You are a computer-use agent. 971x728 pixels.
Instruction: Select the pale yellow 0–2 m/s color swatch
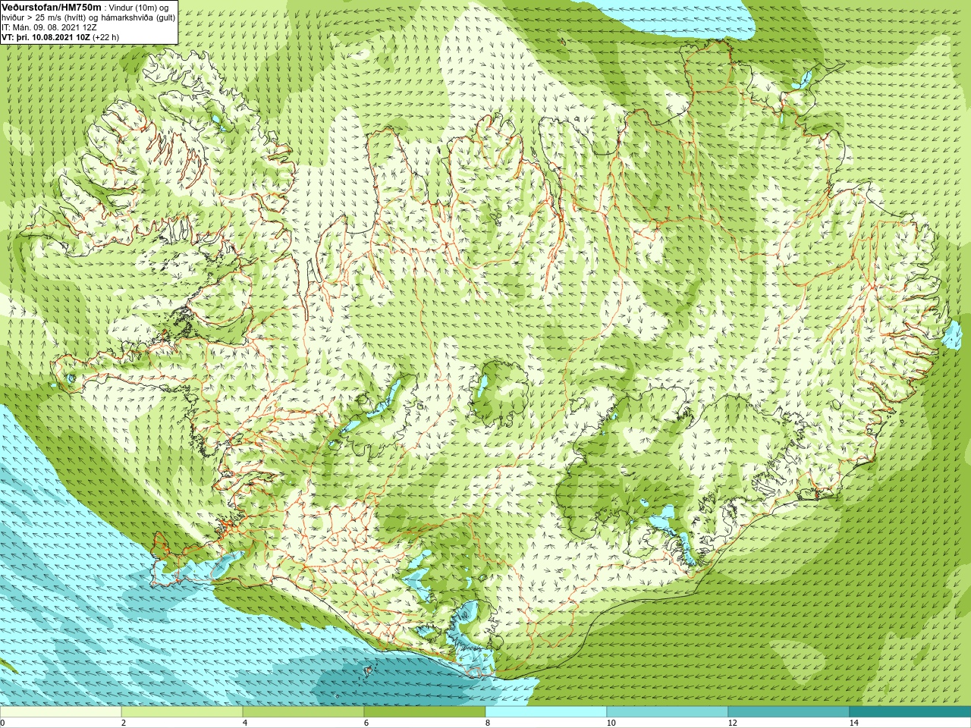(61, 712)
